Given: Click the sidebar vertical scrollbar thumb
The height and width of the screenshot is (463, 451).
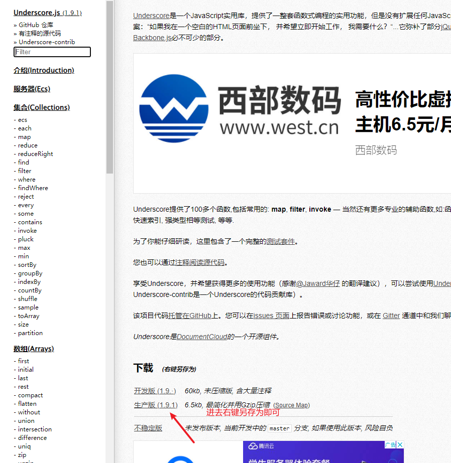Looking at the screenshot, I should pyautogui.click(x=109, y=87).
